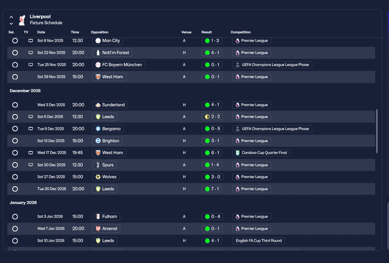
Task: Select the Fulham fixture radio button
Action: [x=15, y=217]
